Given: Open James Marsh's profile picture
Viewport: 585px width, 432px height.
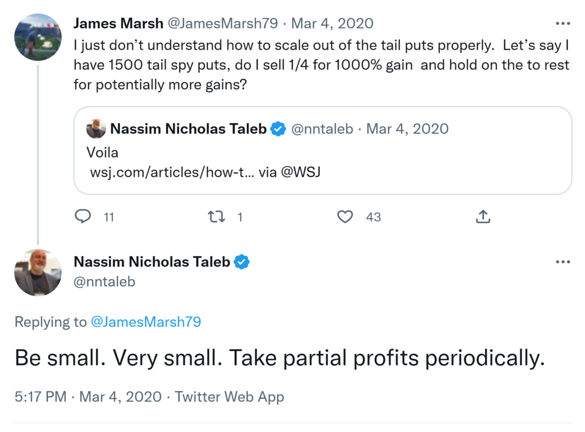Looking at the screenshot, I should click(38, 37).
